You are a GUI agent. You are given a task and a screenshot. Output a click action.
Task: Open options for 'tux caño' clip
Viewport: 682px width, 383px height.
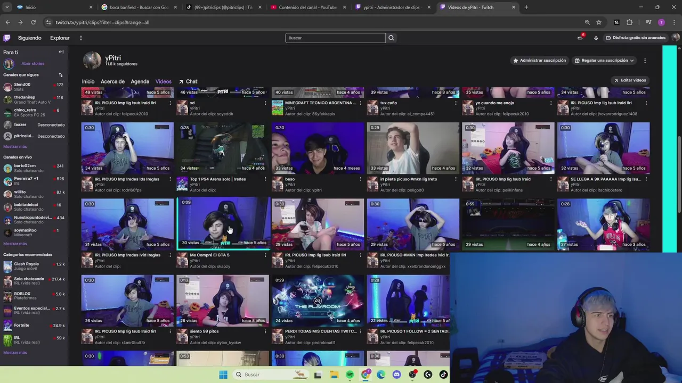456,103
